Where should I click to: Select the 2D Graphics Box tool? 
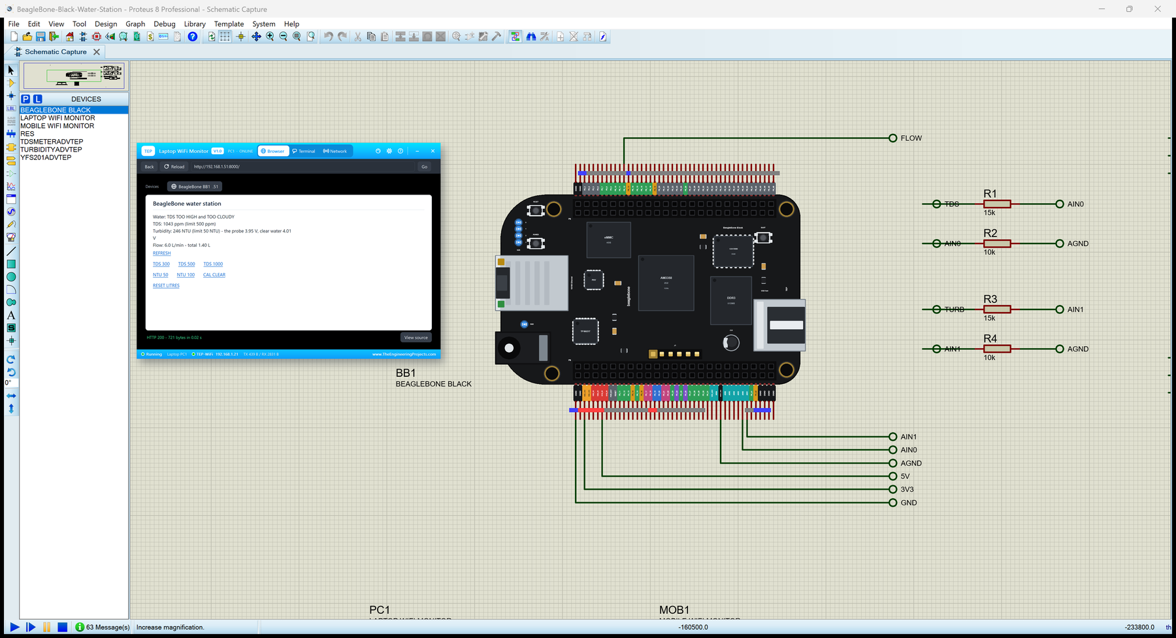[x=10, y=264]
